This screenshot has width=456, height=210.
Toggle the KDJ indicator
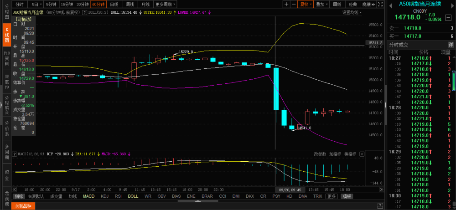[x=105, y=196]
